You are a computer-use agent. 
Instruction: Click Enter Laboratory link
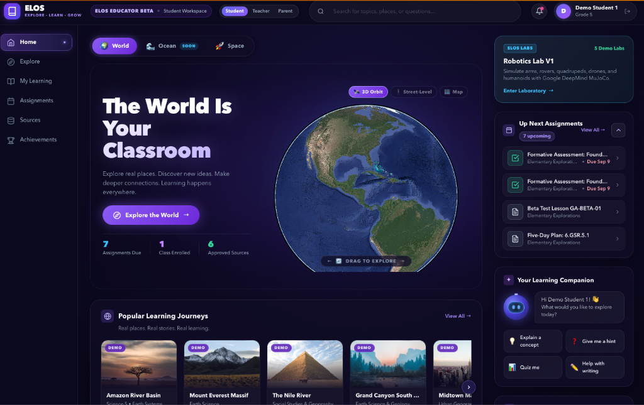click(528, 90)
